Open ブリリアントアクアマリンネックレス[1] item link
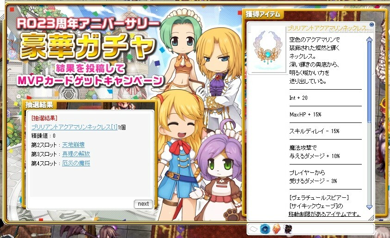Screen dimensions: 390x238 point(74,127)
